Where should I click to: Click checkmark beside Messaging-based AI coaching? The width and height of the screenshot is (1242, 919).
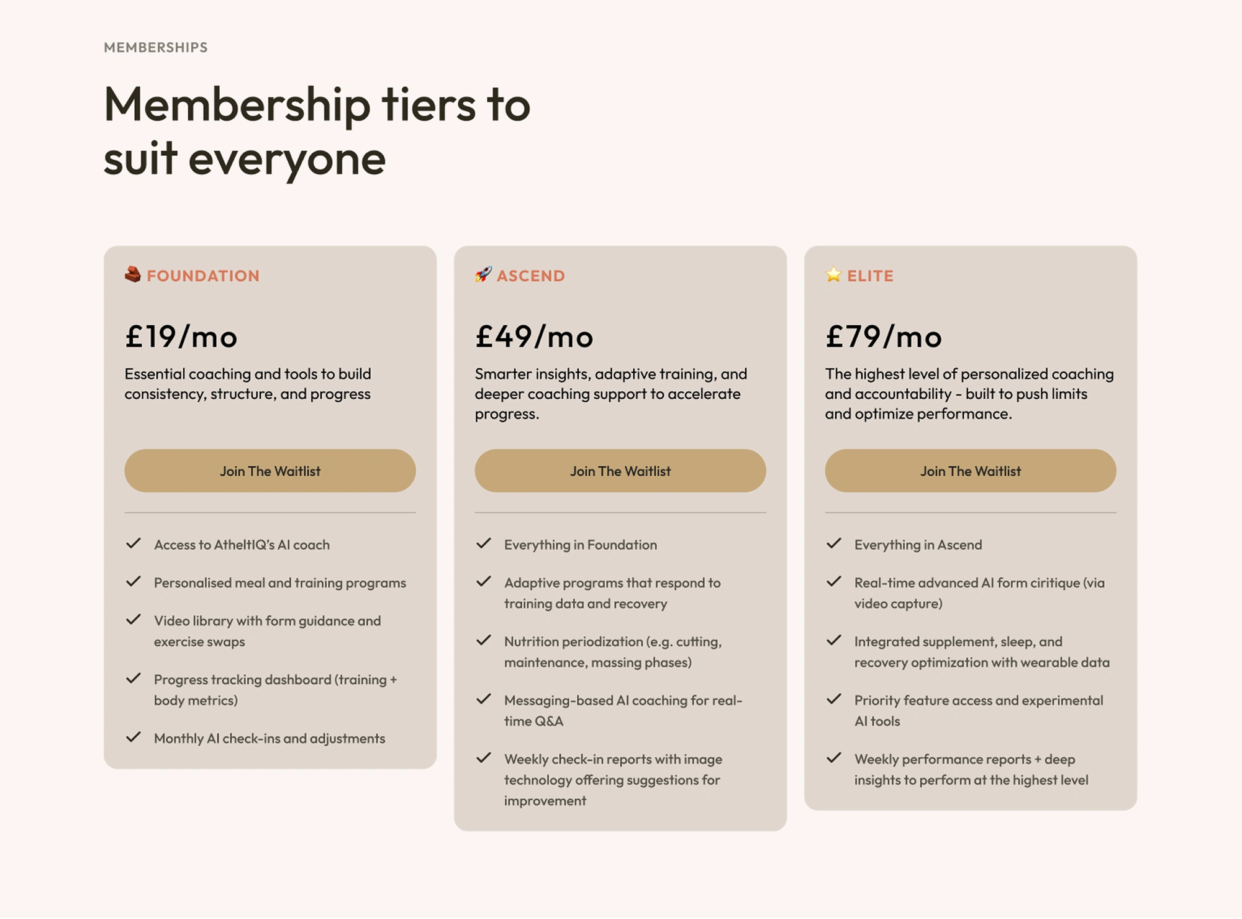pos(484,699)
